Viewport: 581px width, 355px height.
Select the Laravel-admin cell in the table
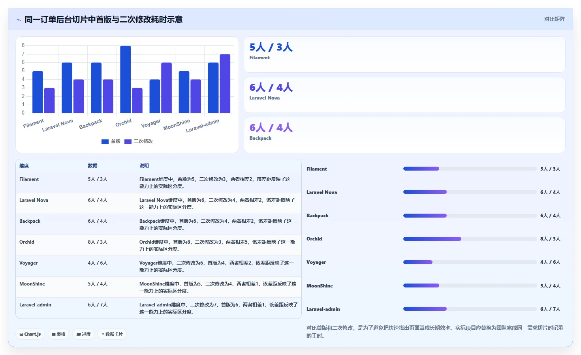point(35,305)
